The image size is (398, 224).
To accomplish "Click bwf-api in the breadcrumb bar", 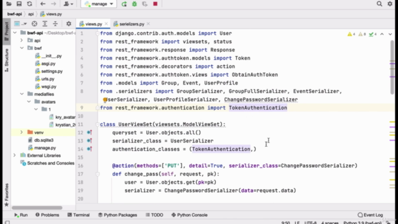I will [x=14, y=14].
